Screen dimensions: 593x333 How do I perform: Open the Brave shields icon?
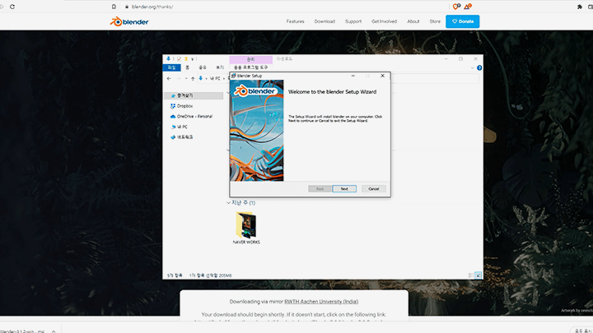tap(456, 7)
